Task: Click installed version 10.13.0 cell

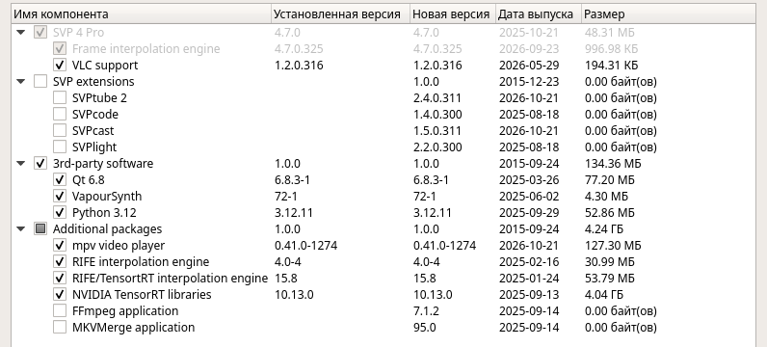Action: point(294,295)
